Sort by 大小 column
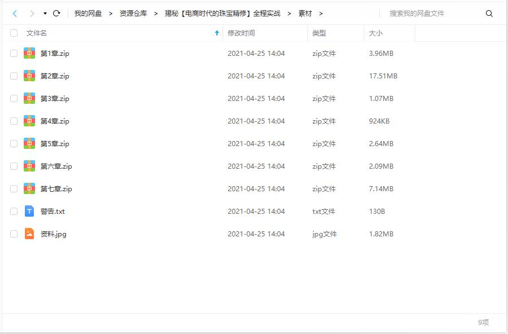Viewport: 508px width, 334px height. (x=376, y=33)
